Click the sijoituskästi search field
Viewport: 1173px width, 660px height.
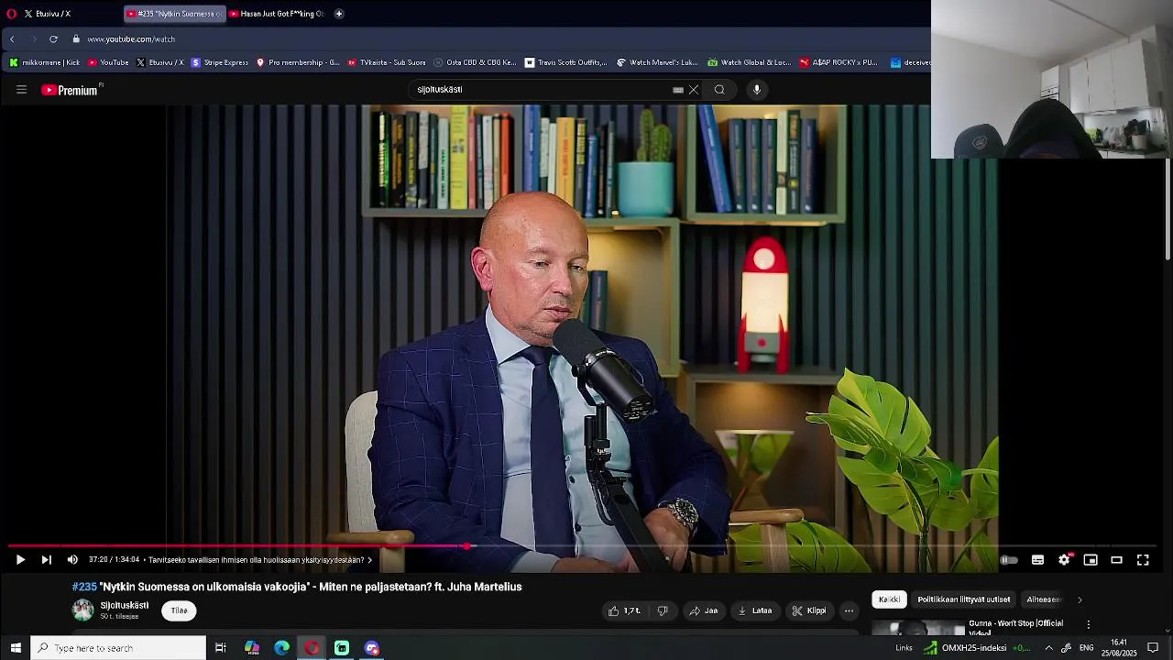pyautogui.click(x=541, y=90)
